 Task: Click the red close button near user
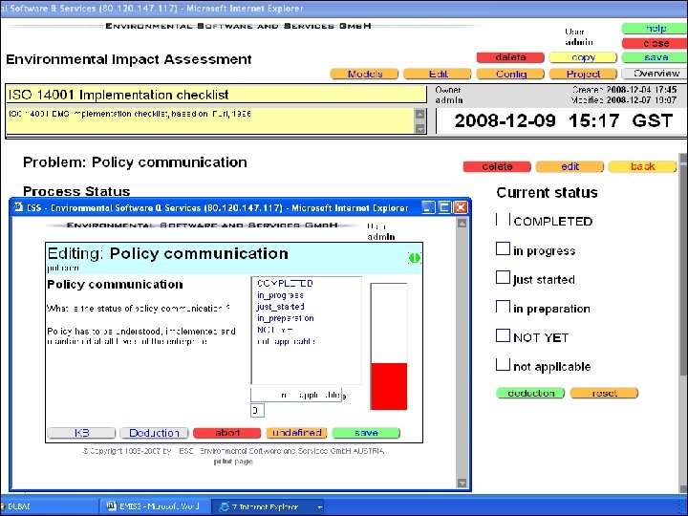point(655,43)
